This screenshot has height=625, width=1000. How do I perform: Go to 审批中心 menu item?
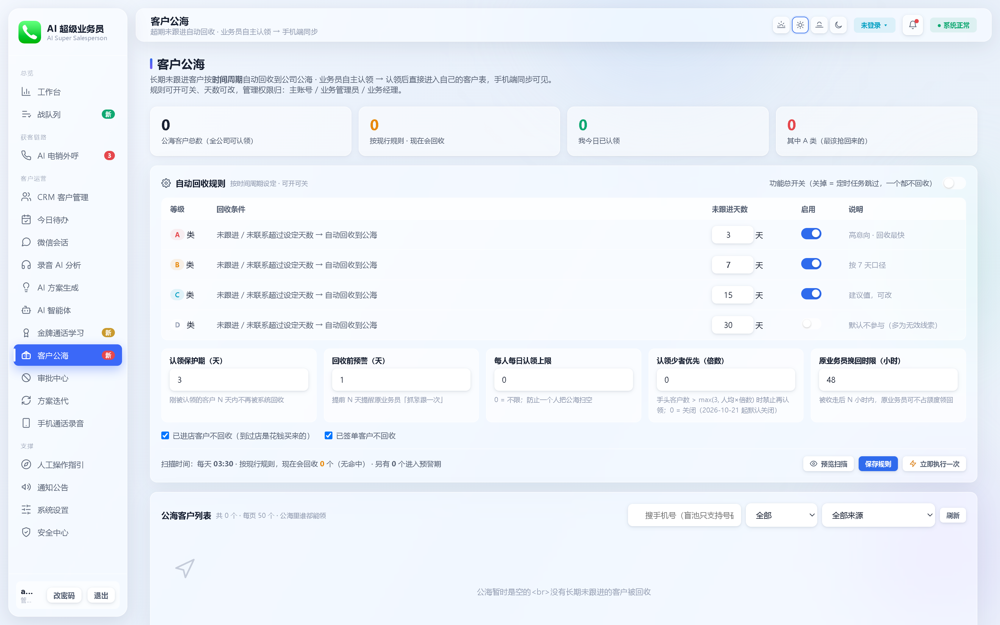coord(68,378)
